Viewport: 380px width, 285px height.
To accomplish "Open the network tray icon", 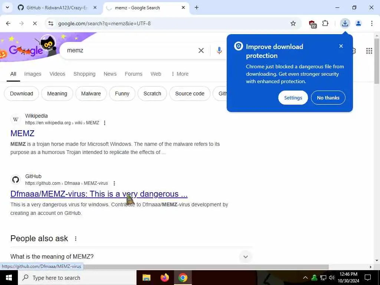I will click(x=323, y=278).
